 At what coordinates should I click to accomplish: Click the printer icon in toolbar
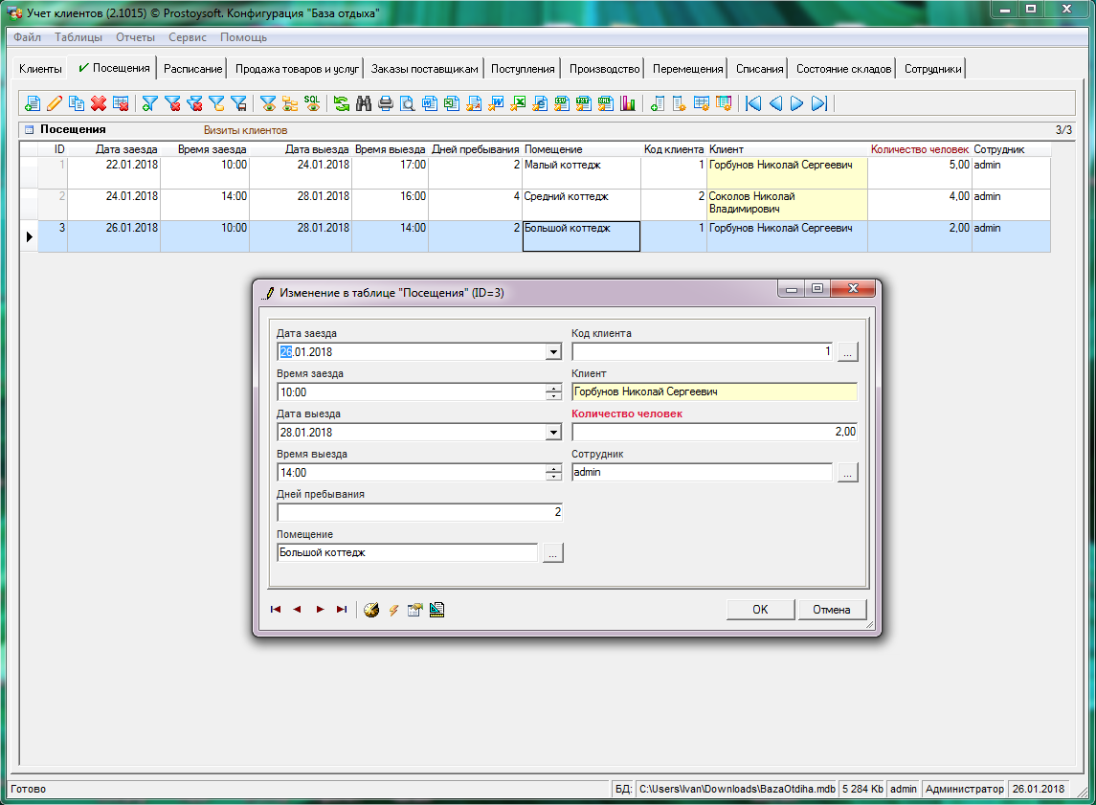click(386, 103)
